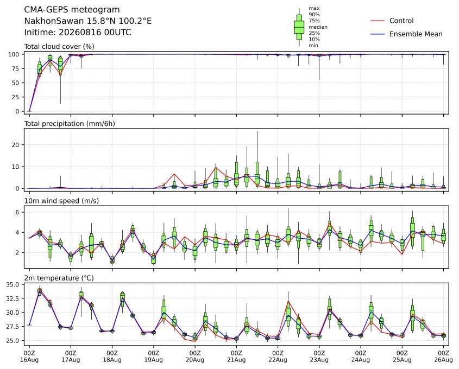Screen dimensions: 459x369
Task: Click the 20 tick on precipitation axis
Action: pyautogui.click(x=16, y=145)
